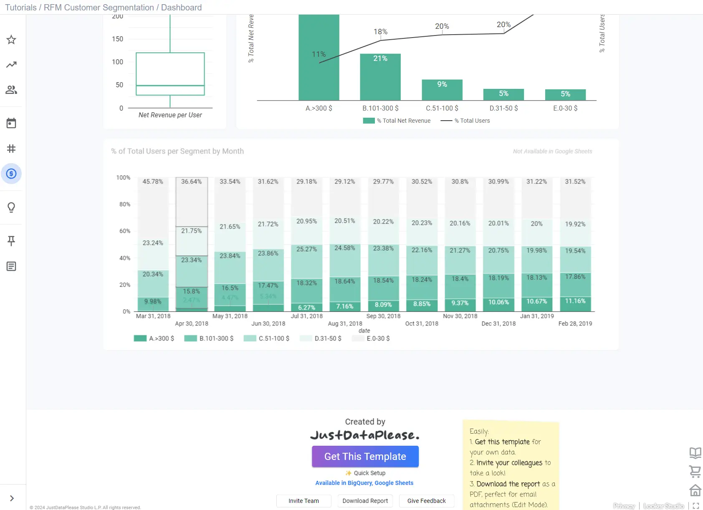The image size is (703, 510).
Task: Click the Invite Team button
Action: coord(303,501)
